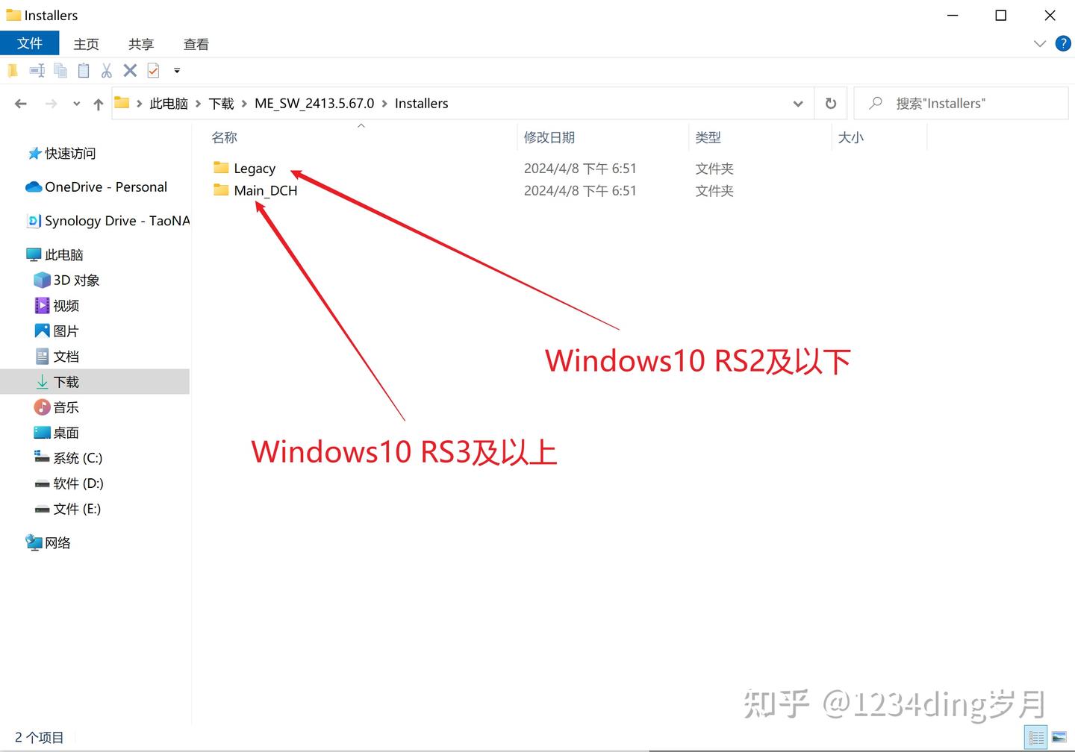Open the recent locations dropdown arrow
1075x752 pixels.
pyautogui.click(x=76, y=104)
